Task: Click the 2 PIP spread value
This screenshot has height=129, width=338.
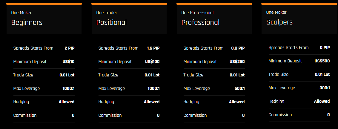Action: tap(69, 48)
